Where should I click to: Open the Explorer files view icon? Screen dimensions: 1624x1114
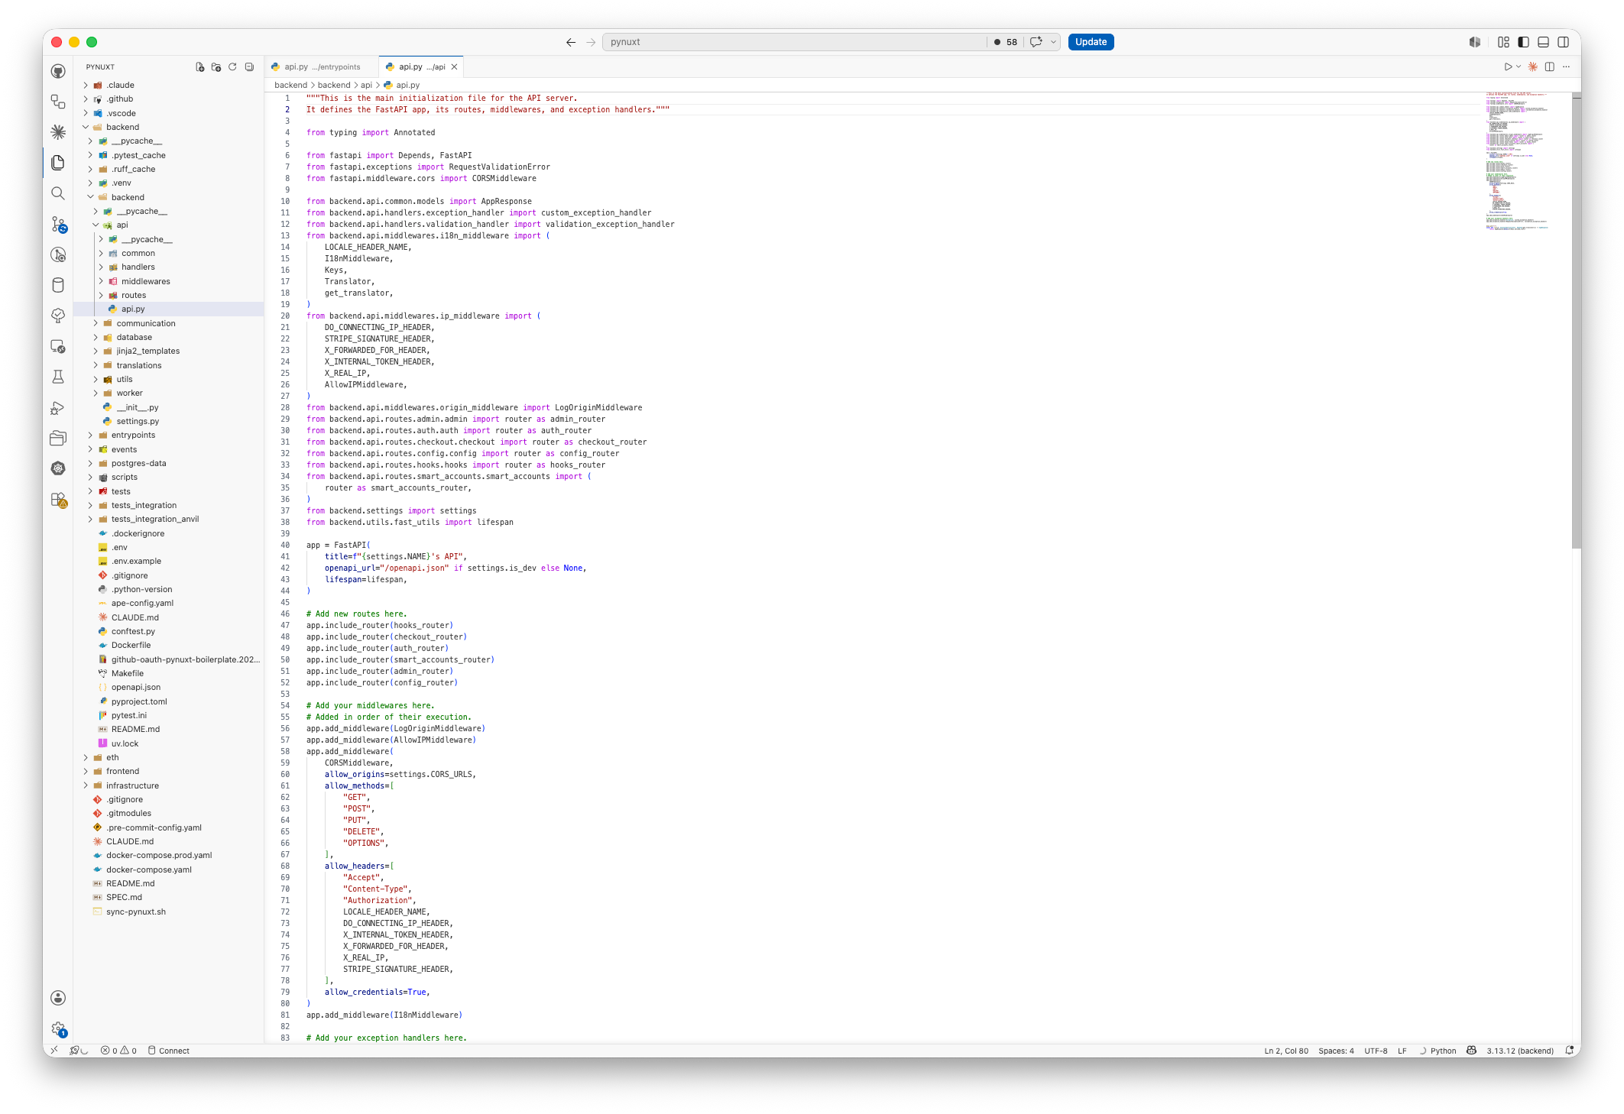58,163
